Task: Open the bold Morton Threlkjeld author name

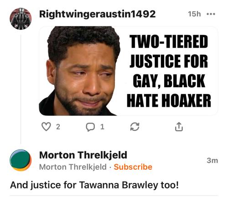Action: pos(83,155)
